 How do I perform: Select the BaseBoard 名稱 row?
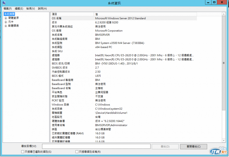click(x=124, y=88)
